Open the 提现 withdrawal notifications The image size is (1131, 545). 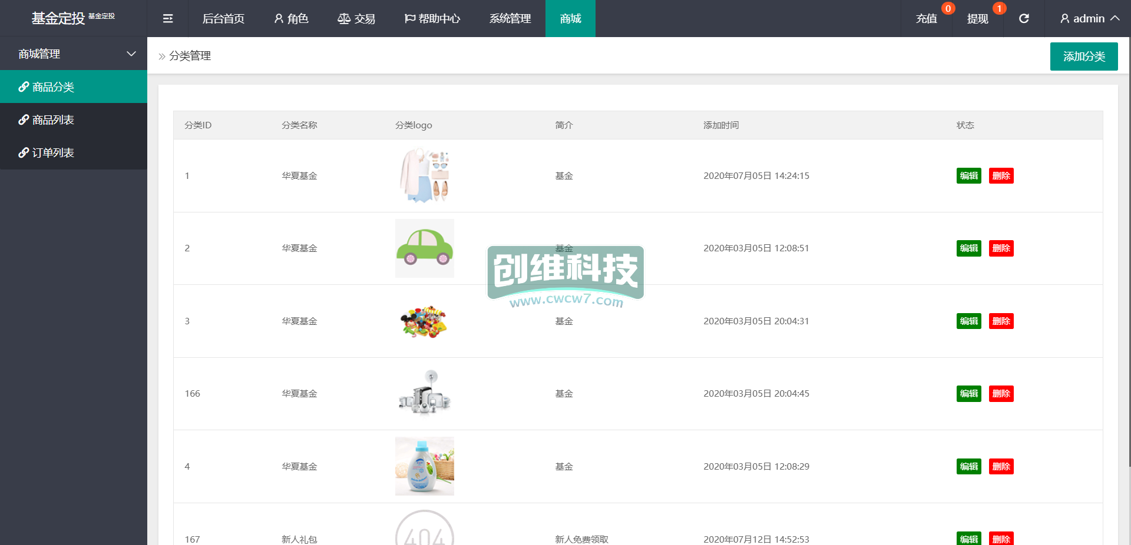point(977,19)
